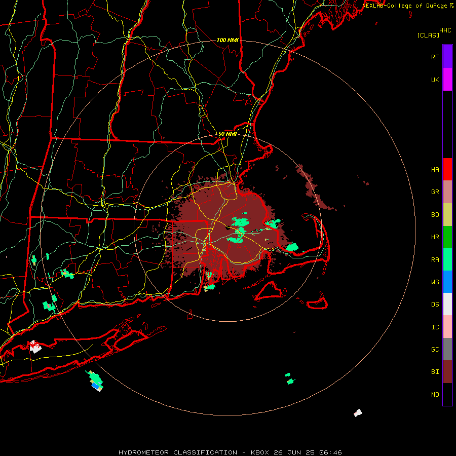Click the HA red legend swatch
Screen dimensions: 456x456
point(447,169)
